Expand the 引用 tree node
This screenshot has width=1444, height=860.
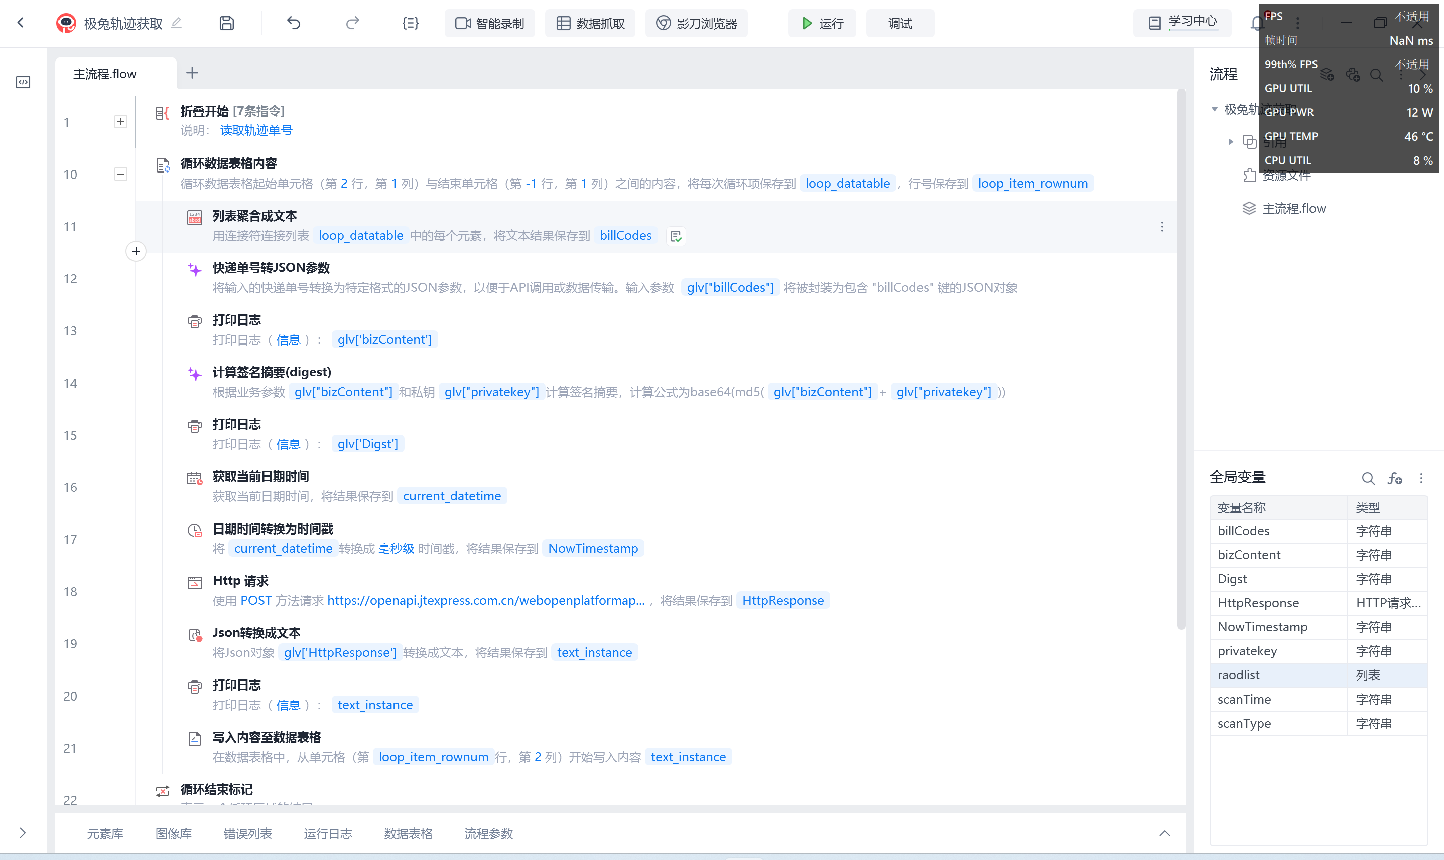coord(1231,142)
